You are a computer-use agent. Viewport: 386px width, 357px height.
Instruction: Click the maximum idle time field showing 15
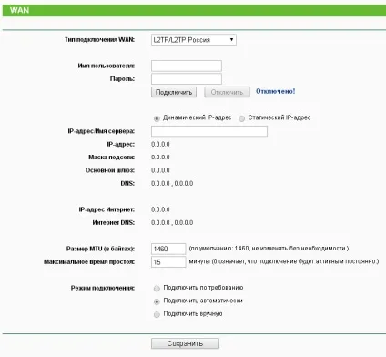168,262
